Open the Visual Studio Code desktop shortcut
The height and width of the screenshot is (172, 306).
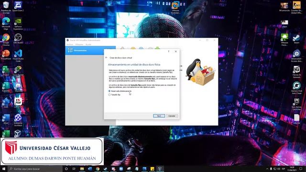tap(18, 56)
